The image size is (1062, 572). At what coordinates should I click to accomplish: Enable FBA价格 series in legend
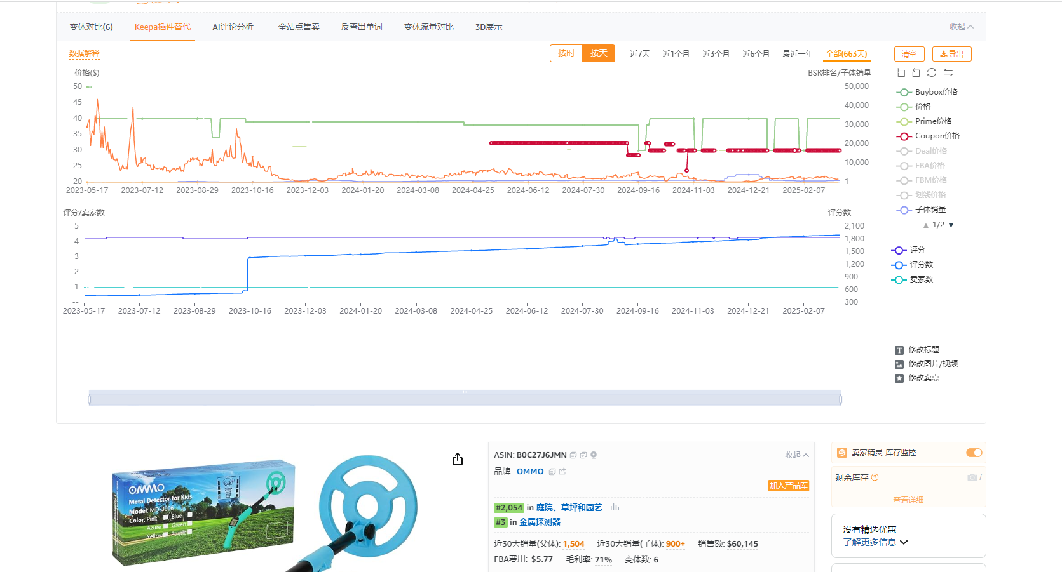(921, 166)
